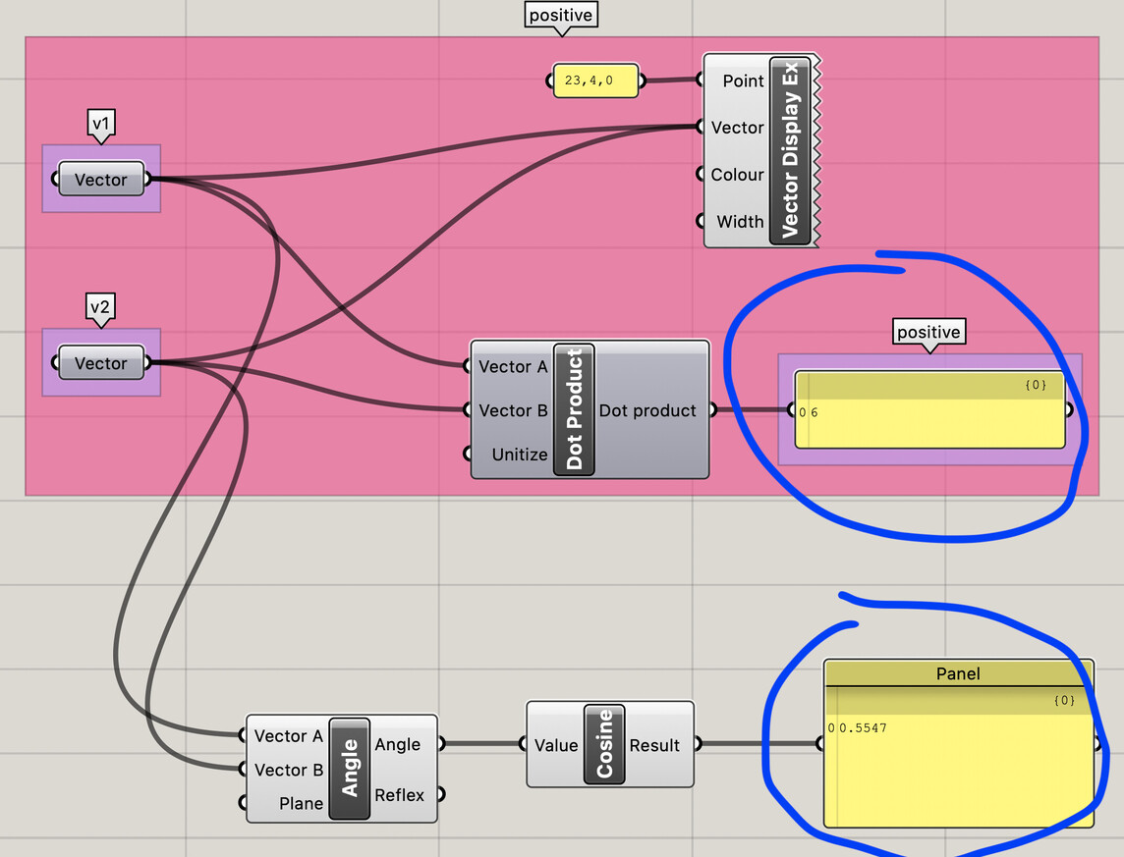1124x857 pixels.
Task: Click the v2 scribble label
Action: [100, 307]
